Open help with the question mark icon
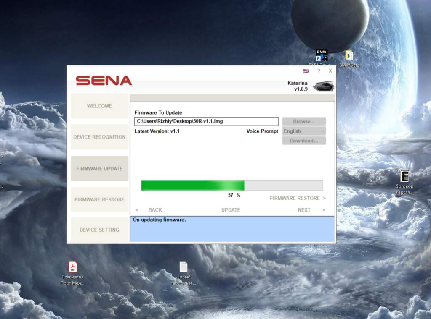 coord(319,71)
